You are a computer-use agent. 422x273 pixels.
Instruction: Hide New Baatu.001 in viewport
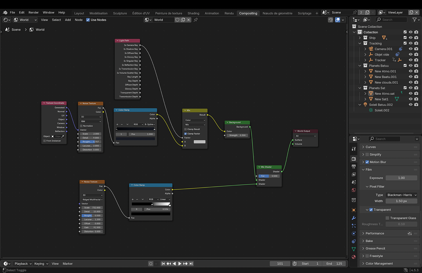411,77
